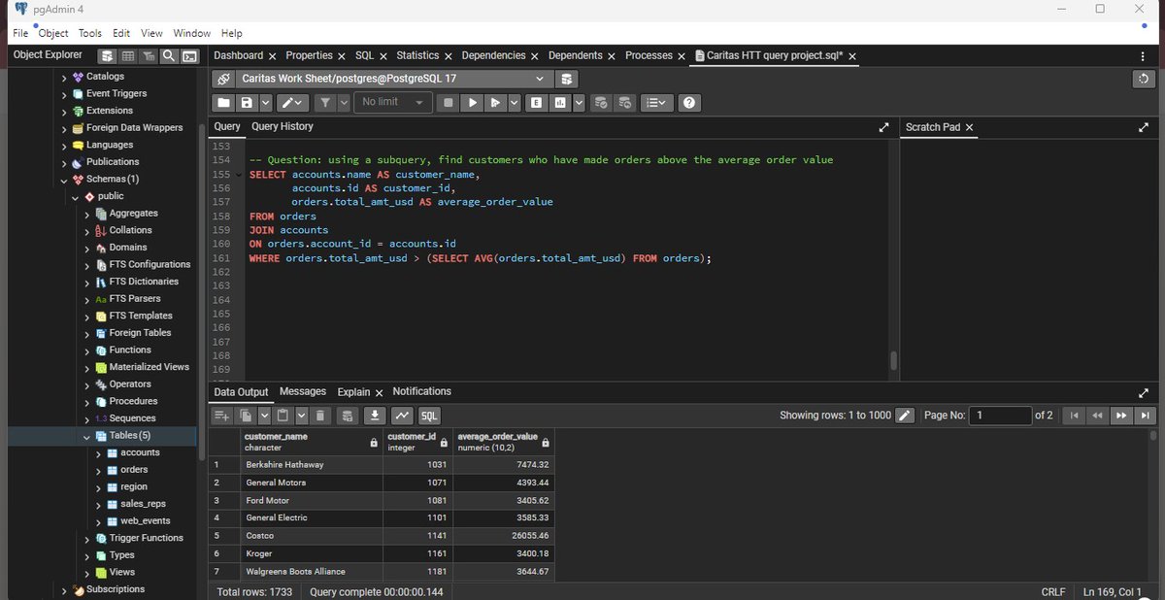Run the query with the Execute button
Image resolution: width=1165 pixels, height=600 pixels.
473,103
